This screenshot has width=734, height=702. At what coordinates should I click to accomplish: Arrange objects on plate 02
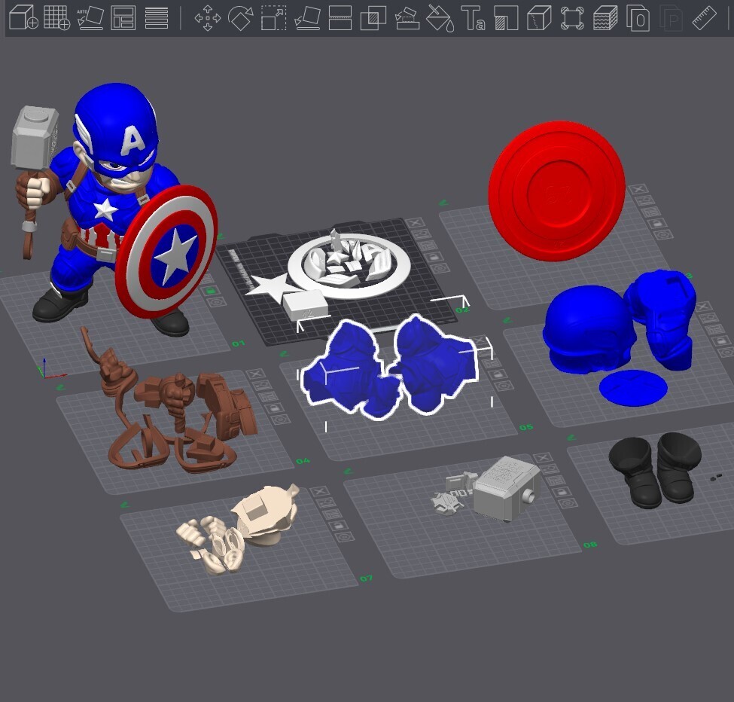tap(428, 246)
